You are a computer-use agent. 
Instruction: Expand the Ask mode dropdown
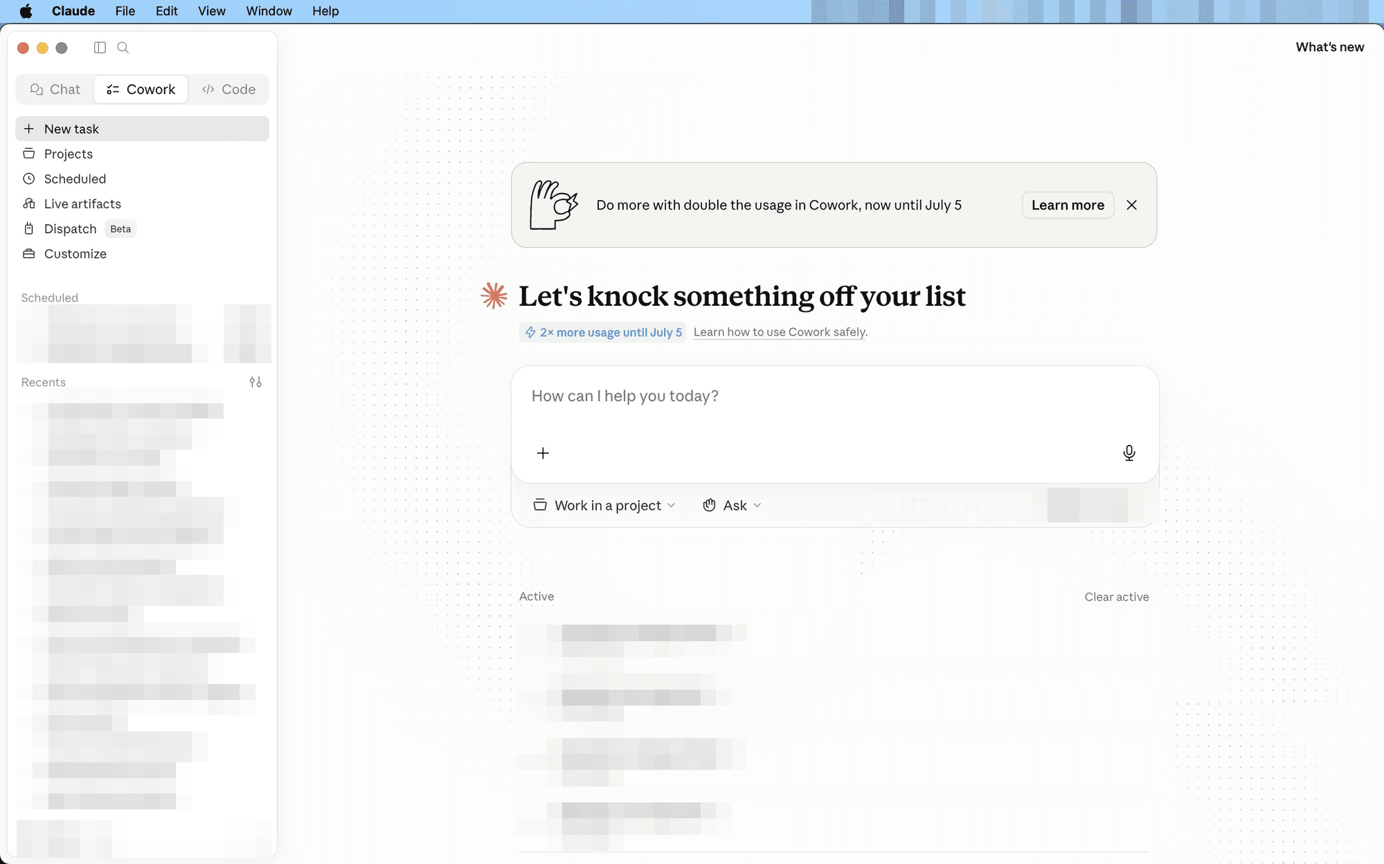(x=733, y=506)
